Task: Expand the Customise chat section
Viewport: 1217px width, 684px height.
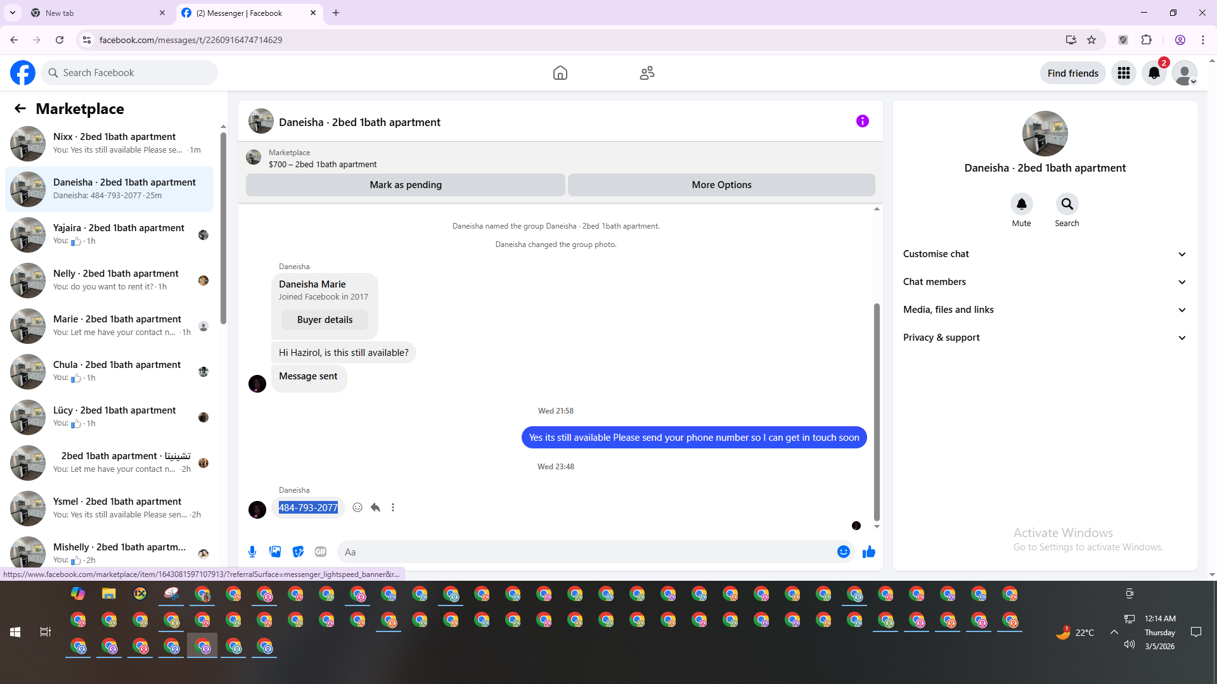Action: click(x=1045, y=254)
